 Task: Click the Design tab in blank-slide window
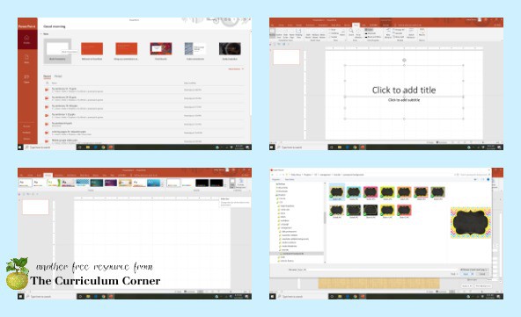point(48,175)
